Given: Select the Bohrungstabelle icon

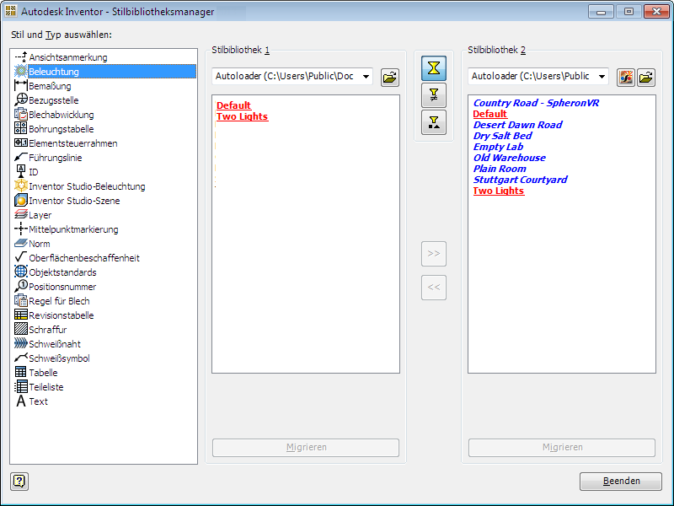Looking at the screenshot, I should click(20, 129).
